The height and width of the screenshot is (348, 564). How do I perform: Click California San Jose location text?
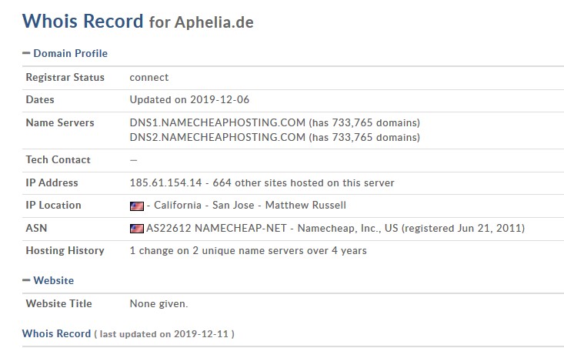point(204,205)
